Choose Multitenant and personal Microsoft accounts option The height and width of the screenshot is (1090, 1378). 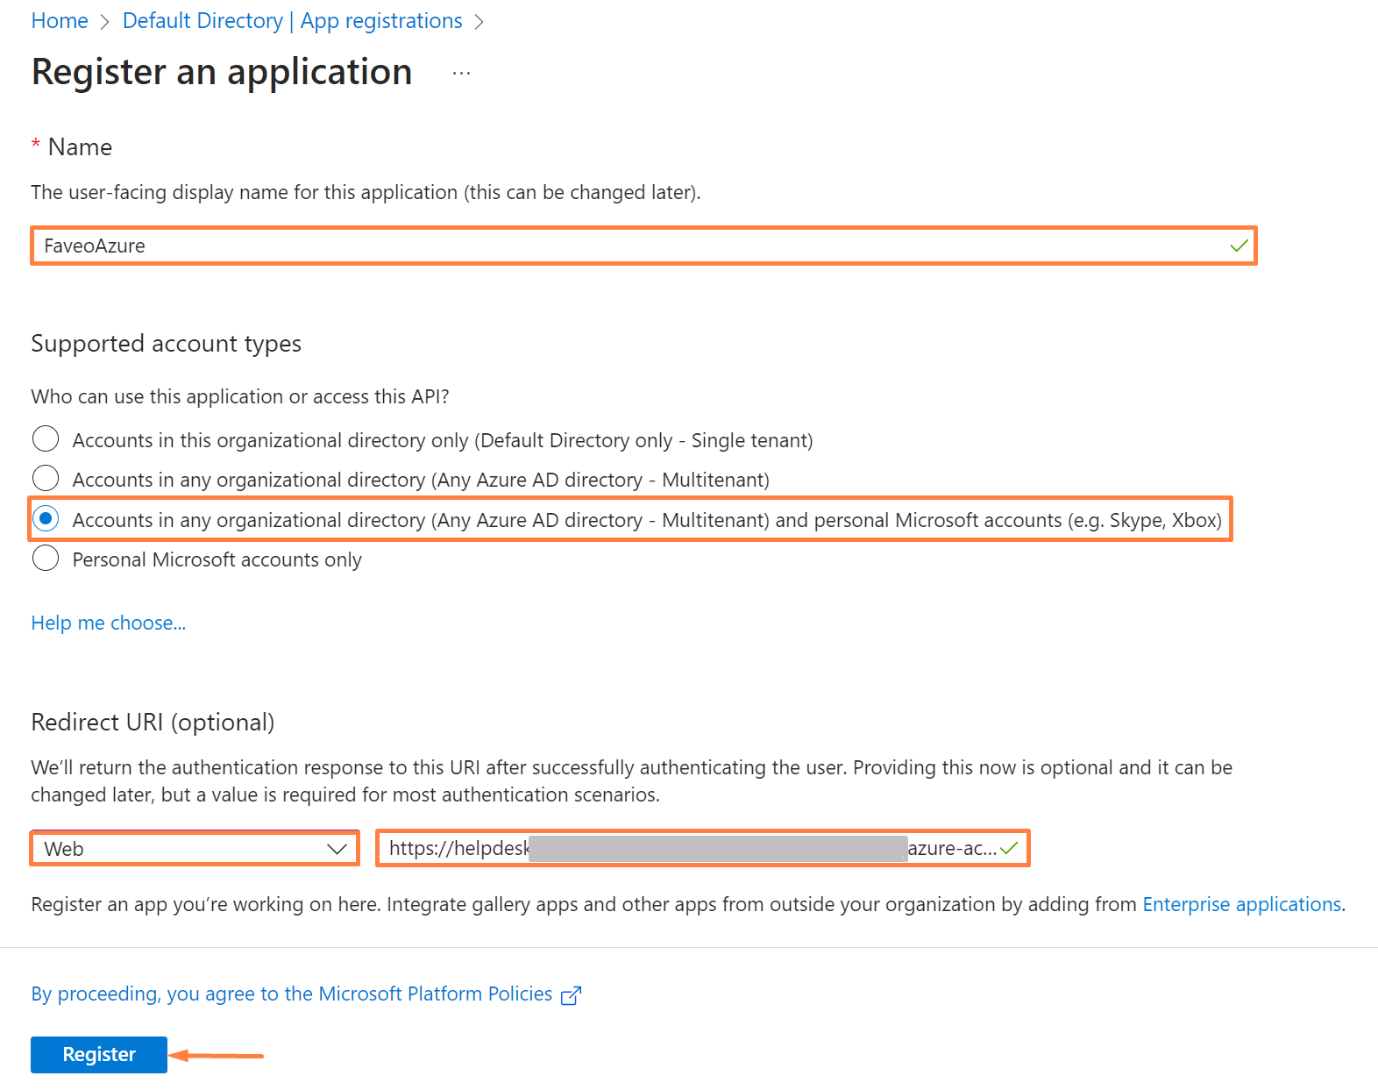point(46,519)
